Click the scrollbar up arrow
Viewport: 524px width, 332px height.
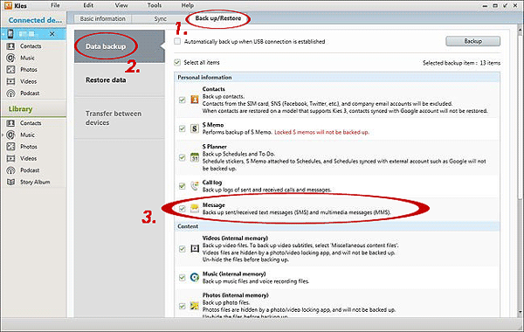[x=520, y=30]
